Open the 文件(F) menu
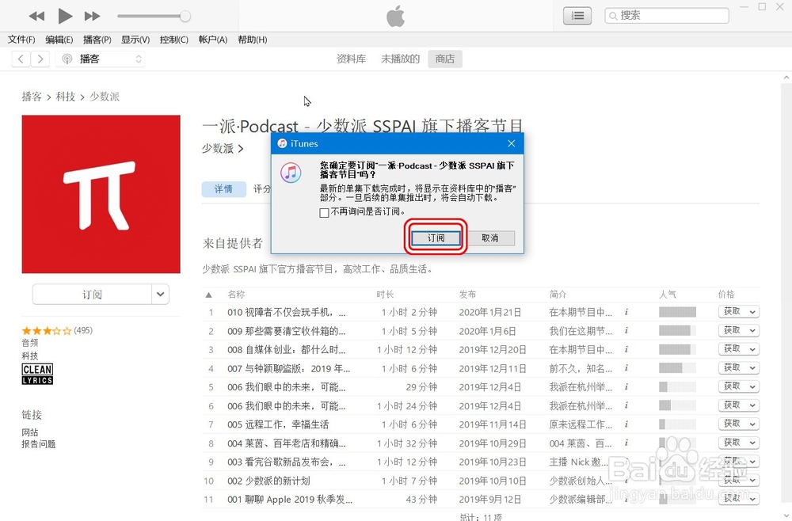Viewport: 792px width, 521px height. pyautogui.click(x=21, y=40)
